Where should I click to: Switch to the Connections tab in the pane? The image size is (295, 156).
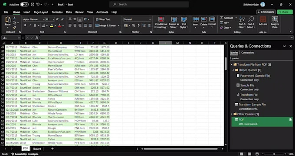[x=248, y=53]
